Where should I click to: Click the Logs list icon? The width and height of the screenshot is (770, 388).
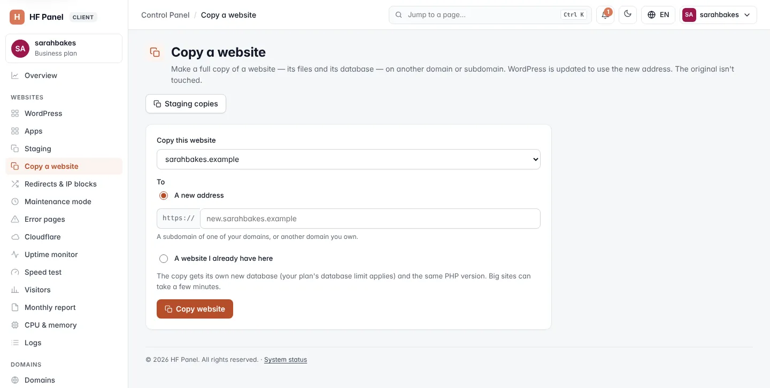[15, 343]
